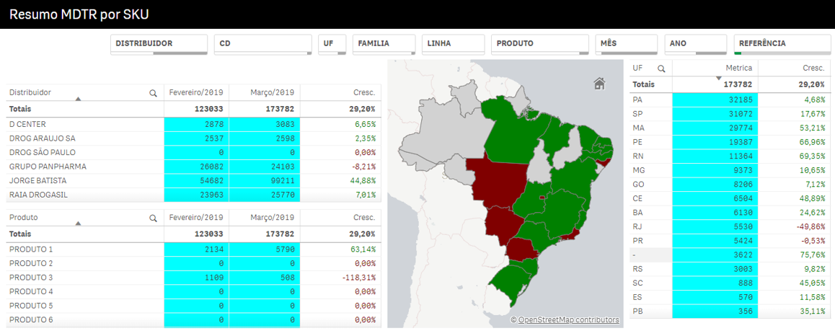Click search icon in UF table header
835x331 pixels.
coord(661,69)
